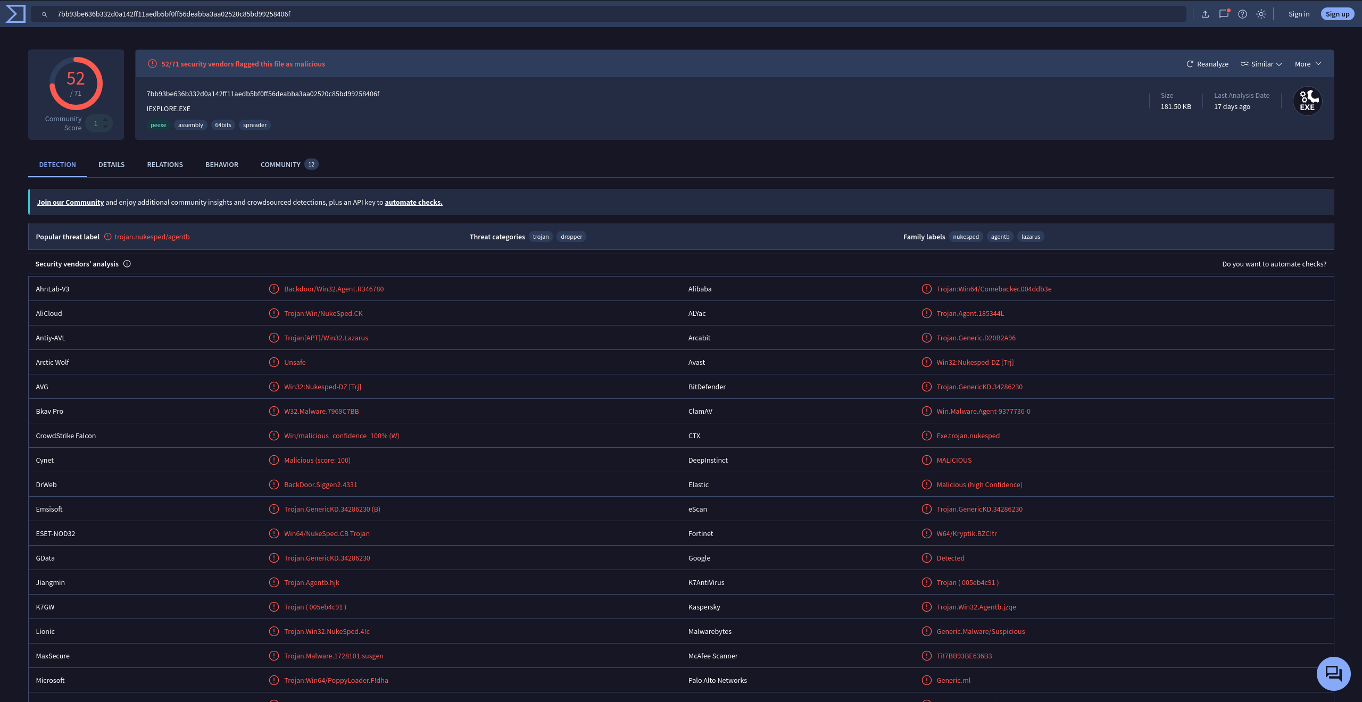This screenshot has height=702, width=1362.
Task: Open the floating chat support button
Action: pos(1333,673)
